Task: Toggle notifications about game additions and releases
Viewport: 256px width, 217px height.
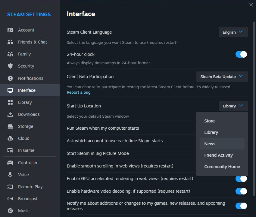Action: (x=241, y=206)
